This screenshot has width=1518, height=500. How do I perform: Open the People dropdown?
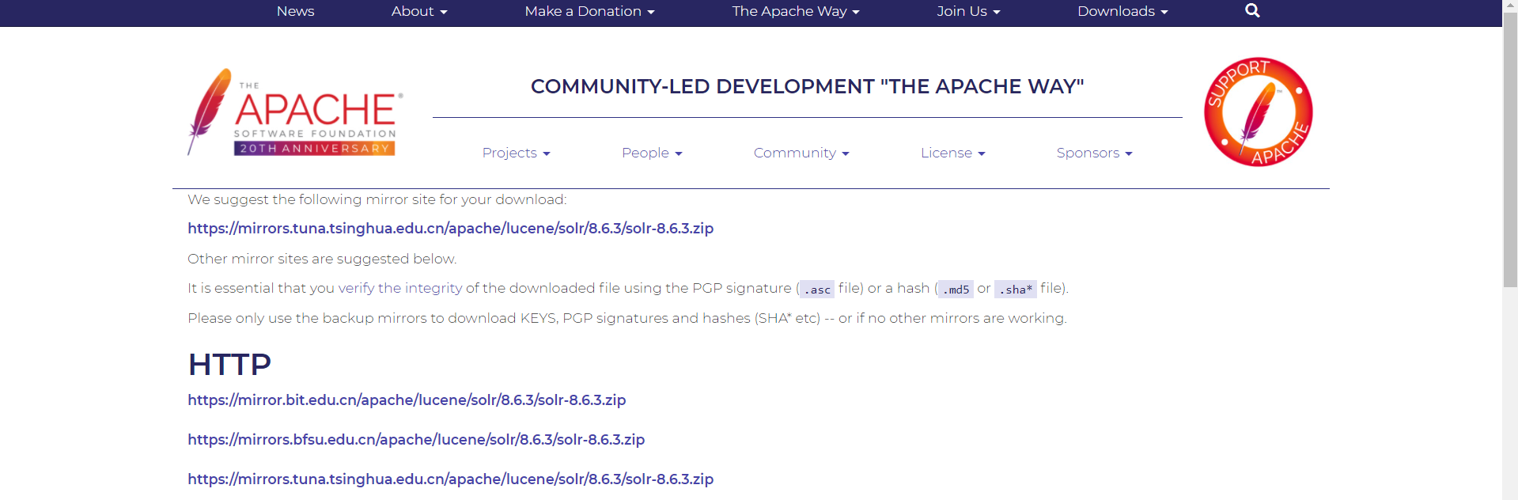coord(652,153)
